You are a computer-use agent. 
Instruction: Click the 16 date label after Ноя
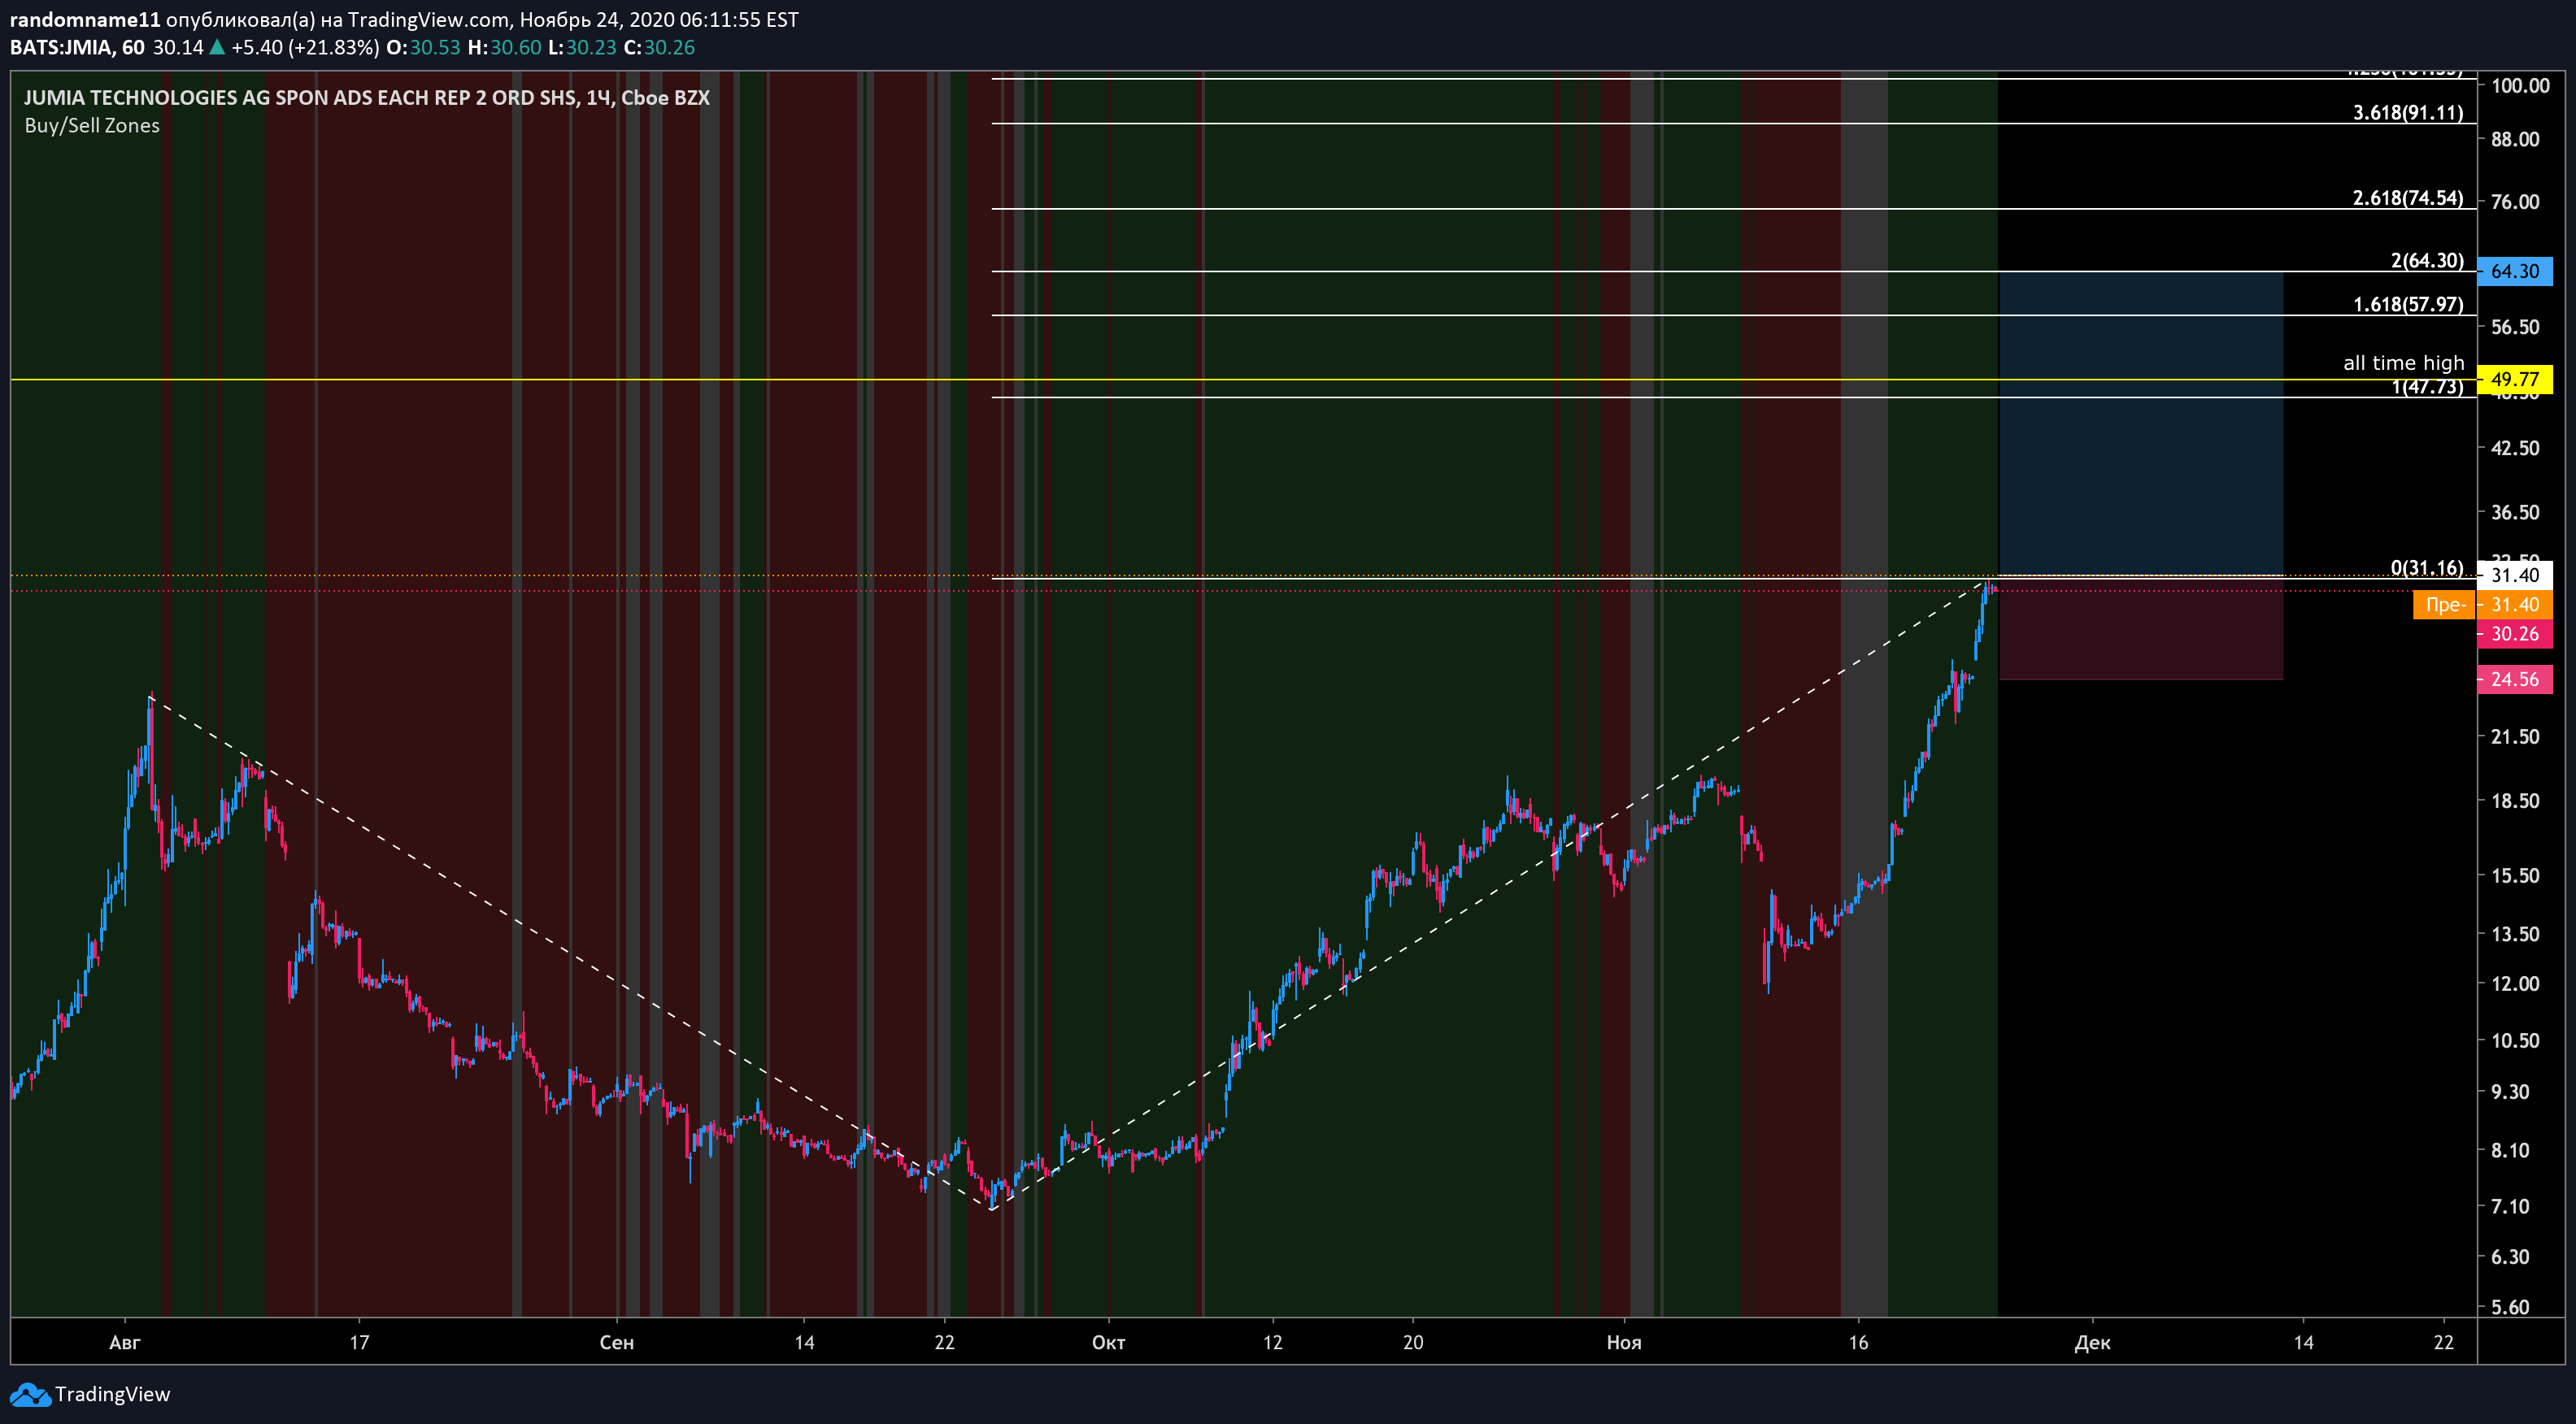coord(1858,1342)
